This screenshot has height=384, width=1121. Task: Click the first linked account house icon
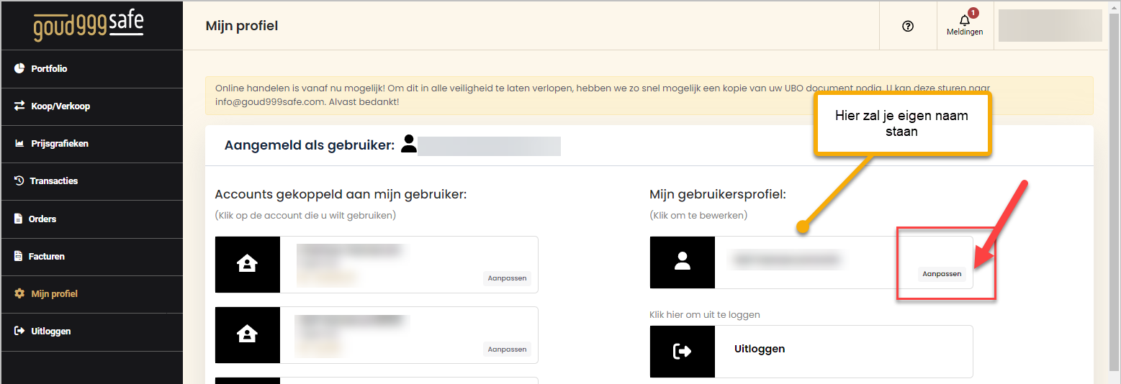(248, 265)
